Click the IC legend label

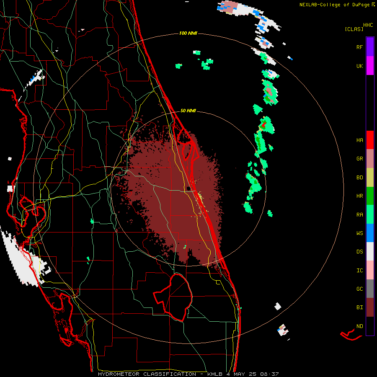click(359, 271)
